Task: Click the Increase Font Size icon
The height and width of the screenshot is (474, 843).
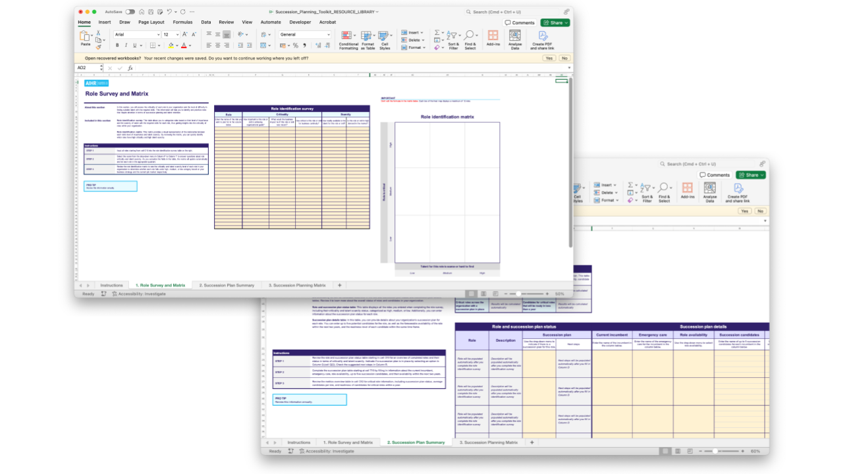Action: pos(186,34)
